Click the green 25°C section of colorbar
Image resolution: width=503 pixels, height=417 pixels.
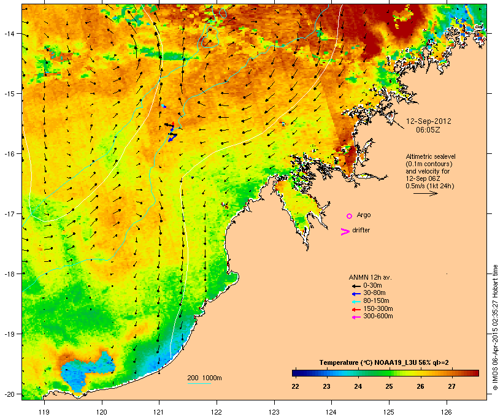tap(389, 373)
